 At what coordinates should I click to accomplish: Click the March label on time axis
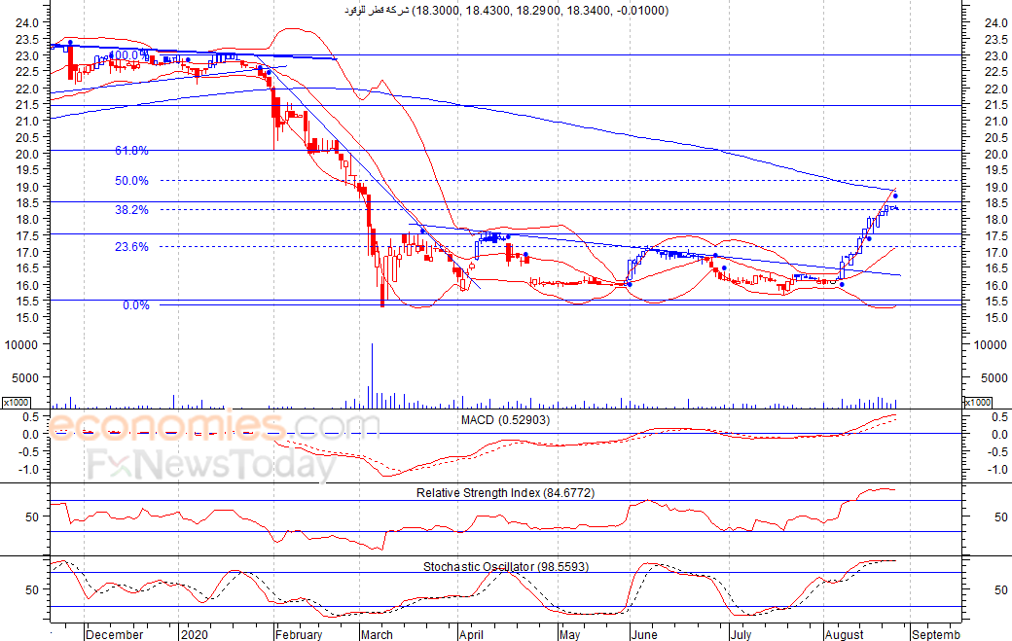(x=377, y=634)
